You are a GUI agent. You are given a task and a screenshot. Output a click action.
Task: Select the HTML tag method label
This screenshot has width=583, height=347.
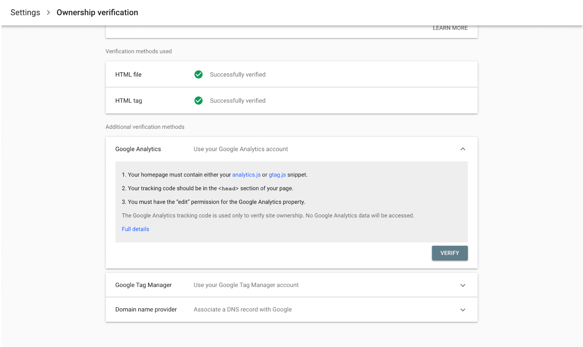[128, 101]
